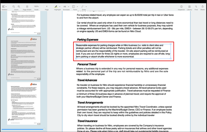This screenshot has height=132, width=207.
Task: Open the Inspector panel
Action: pyautogui.click(x=181, y=6)
